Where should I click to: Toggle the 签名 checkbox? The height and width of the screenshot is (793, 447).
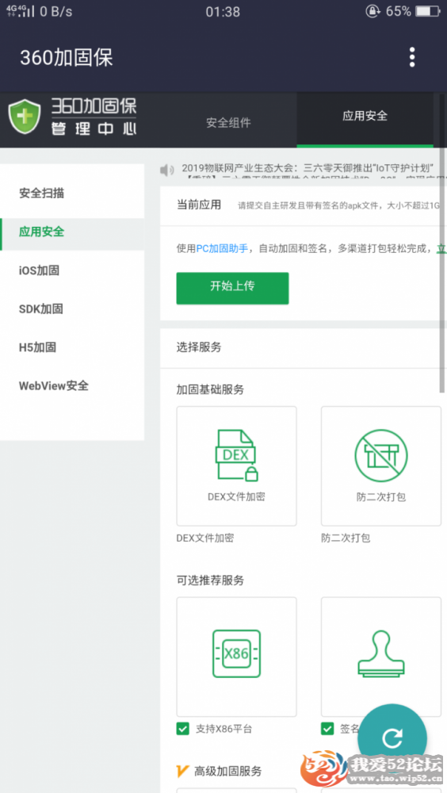327,729
